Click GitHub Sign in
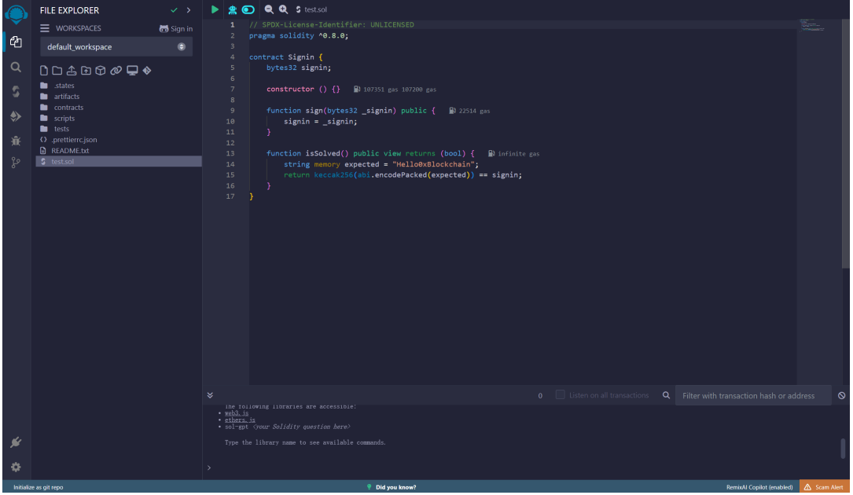Image resolution: width=853 pixels, height=495 pixels. pyautogui.click(x=176, y=28)
